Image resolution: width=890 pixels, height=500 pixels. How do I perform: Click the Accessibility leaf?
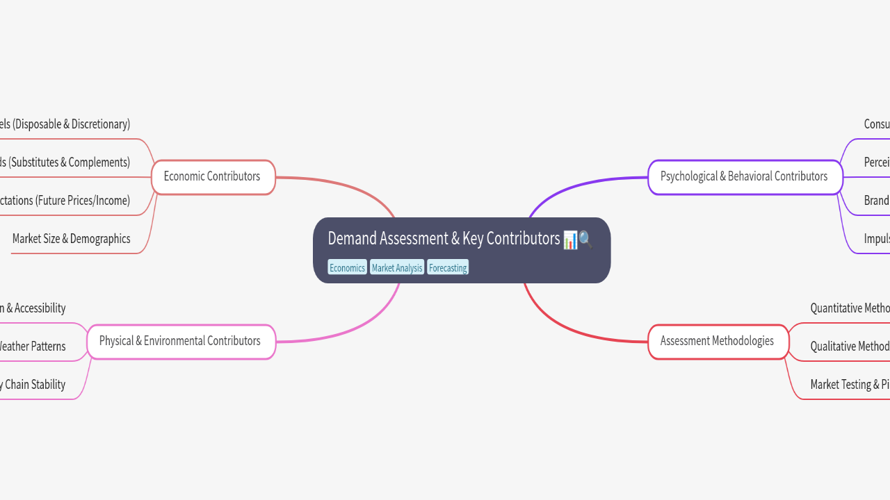pos(33,308)
